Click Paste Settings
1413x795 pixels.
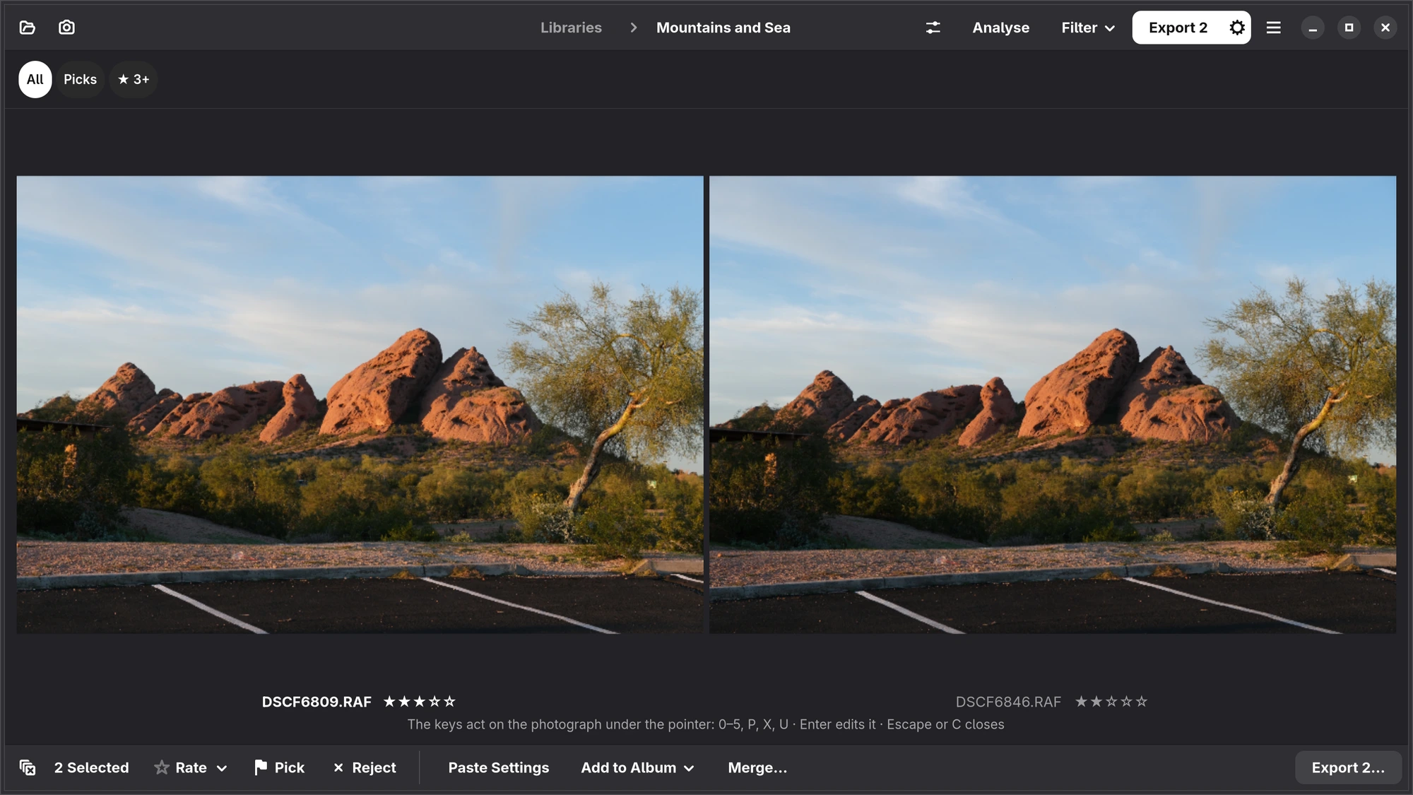[x=498, y=767]
